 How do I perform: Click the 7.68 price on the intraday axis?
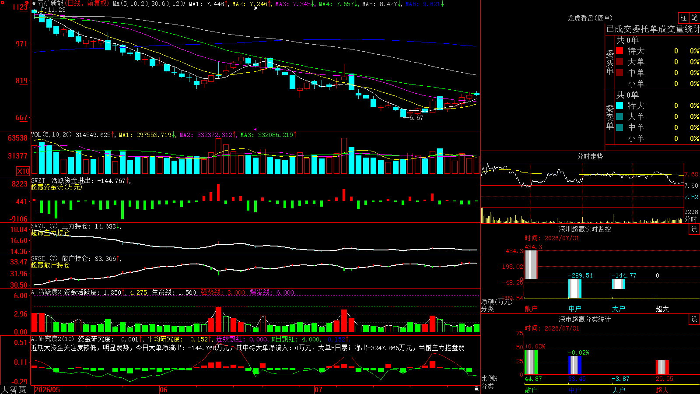pos(691,174)
